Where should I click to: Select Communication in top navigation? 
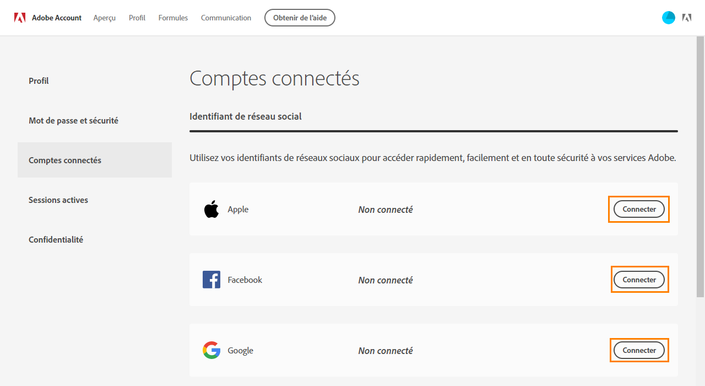(x=226, y=18)
